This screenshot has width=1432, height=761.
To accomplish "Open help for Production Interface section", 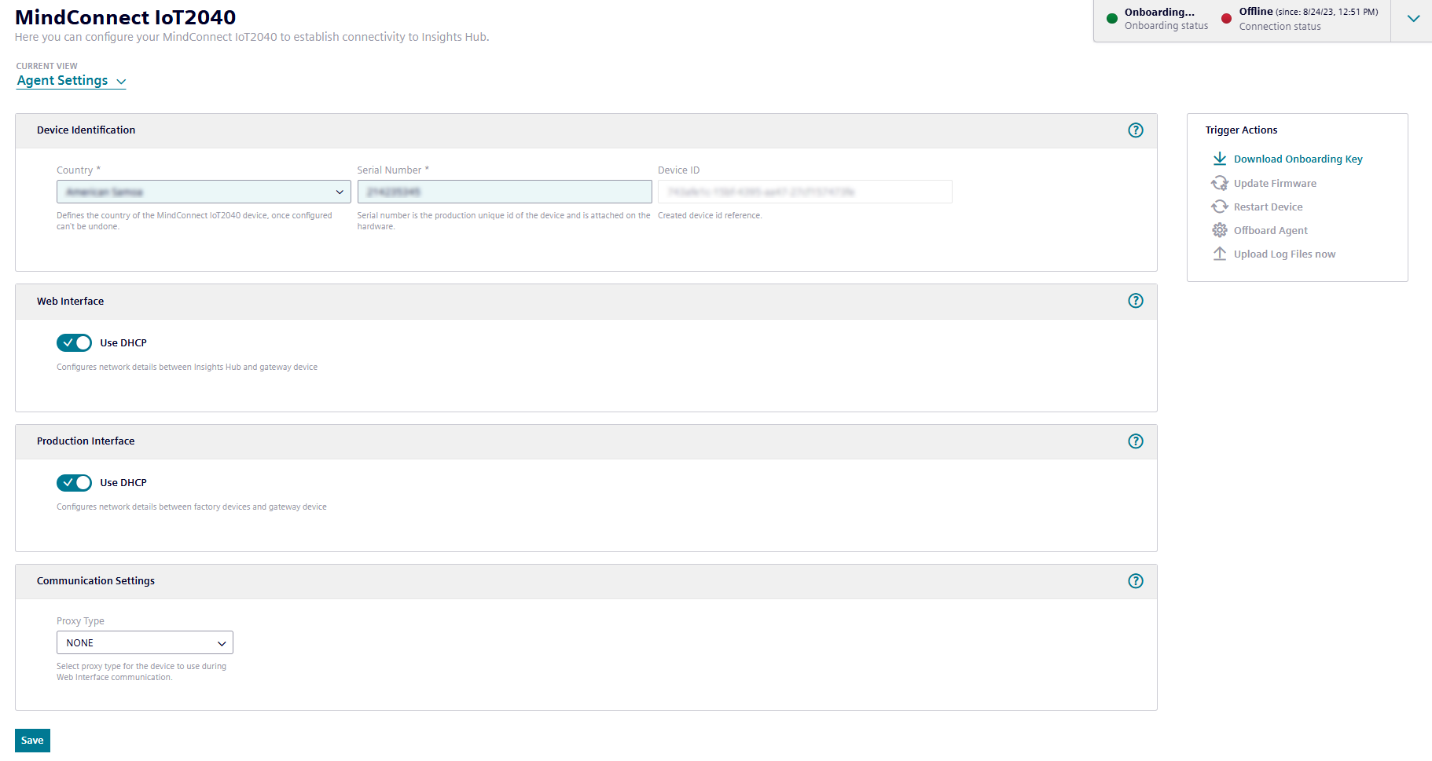I will [x=1136, y=441].
